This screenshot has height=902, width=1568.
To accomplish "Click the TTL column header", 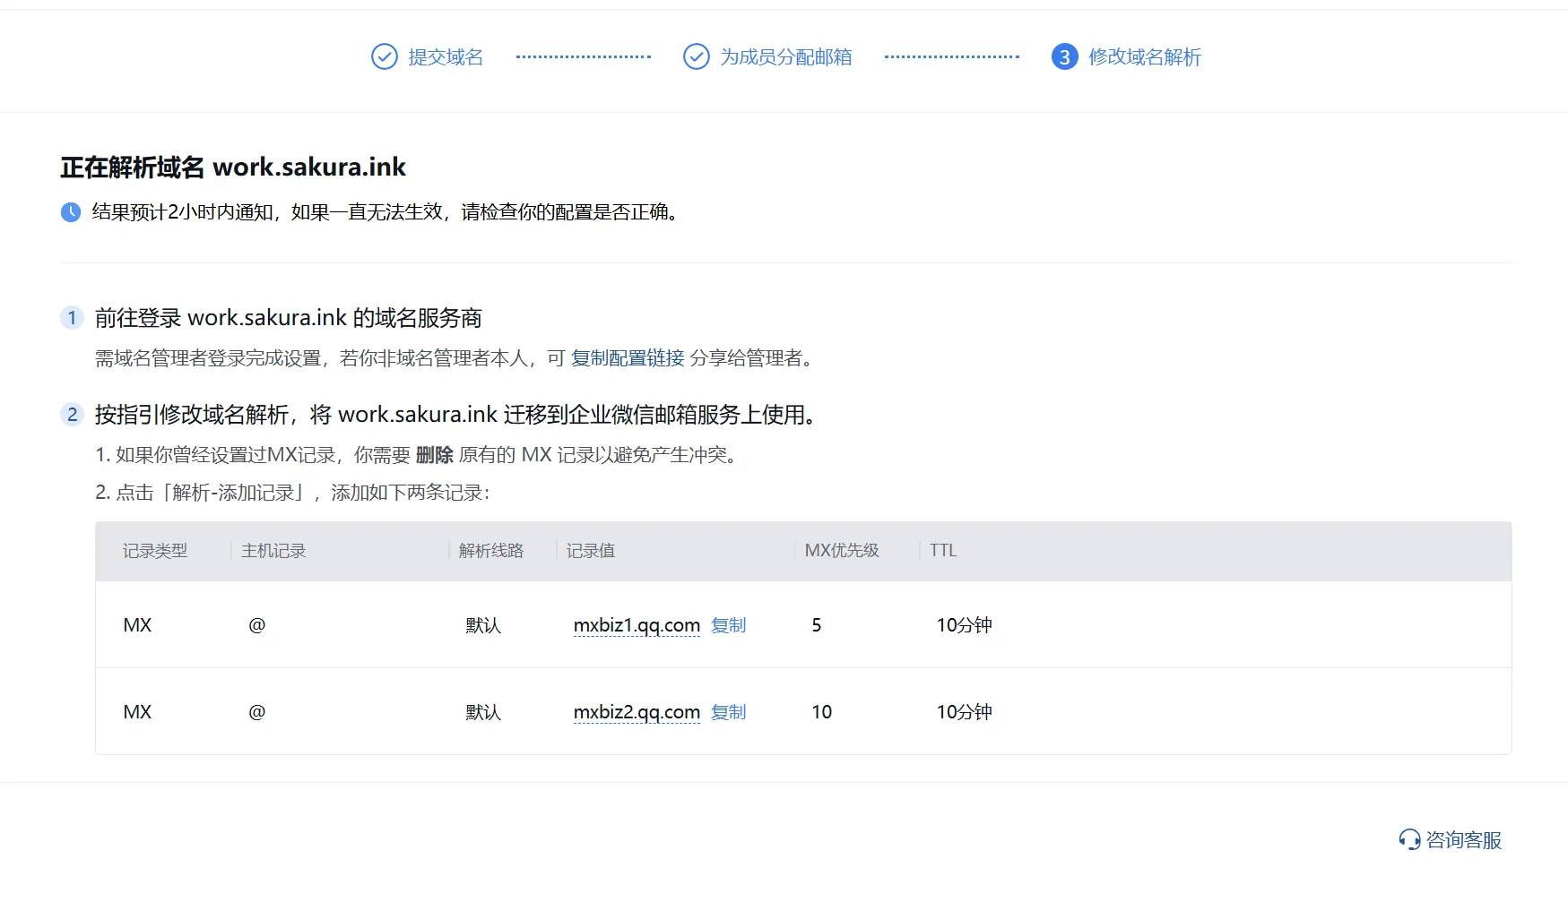I will (943, 551).
